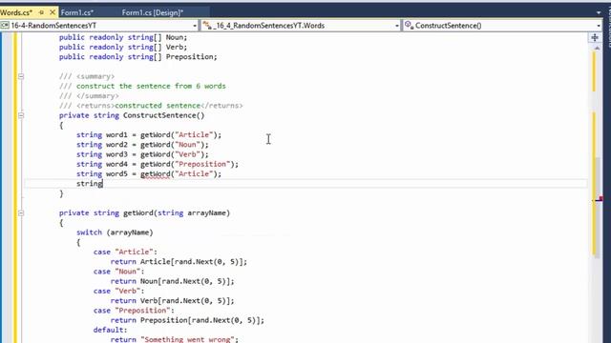Viewport: 611px width, 343px height.
Task: Click 'public readonly string[] Verb;' line
Action: [123, 47]
